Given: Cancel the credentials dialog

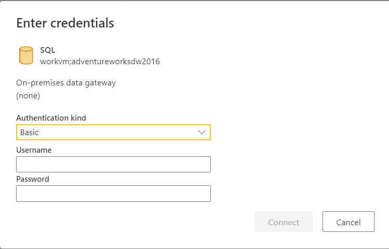Looking at the screenshot, I should (x=348, y=222).
